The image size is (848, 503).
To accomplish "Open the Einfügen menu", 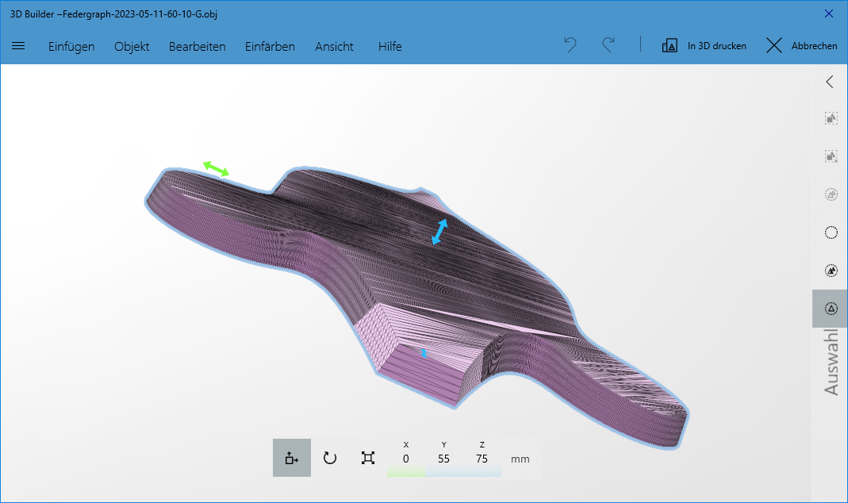I will (71, 46).
